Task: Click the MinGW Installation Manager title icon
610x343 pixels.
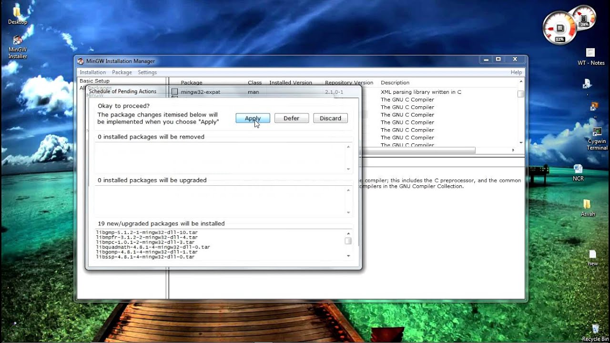Action: click(x=81, y=61)
